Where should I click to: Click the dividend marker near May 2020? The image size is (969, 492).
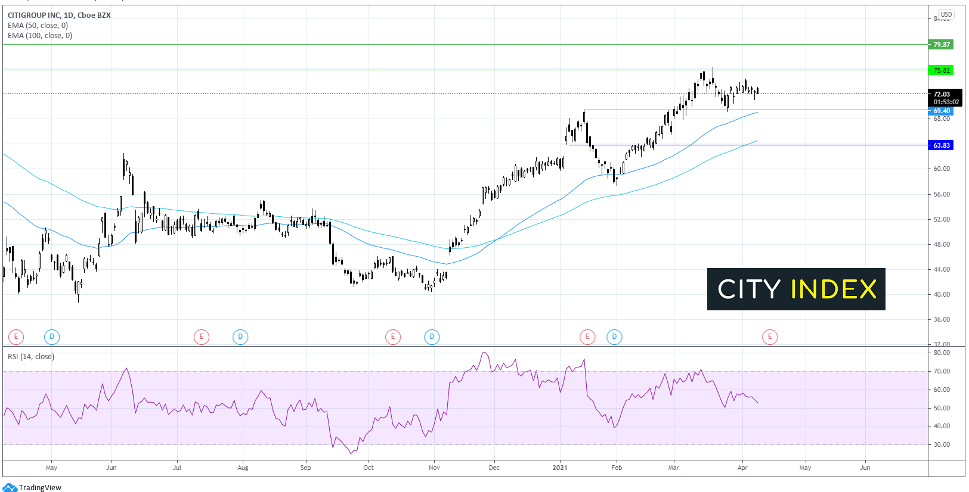(x=52, y=337)
